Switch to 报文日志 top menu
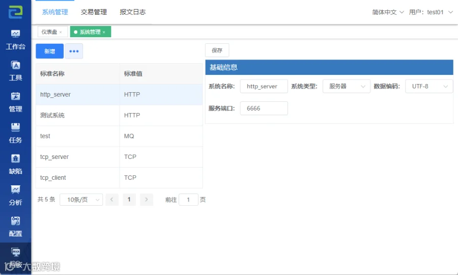 coord(133,12)
